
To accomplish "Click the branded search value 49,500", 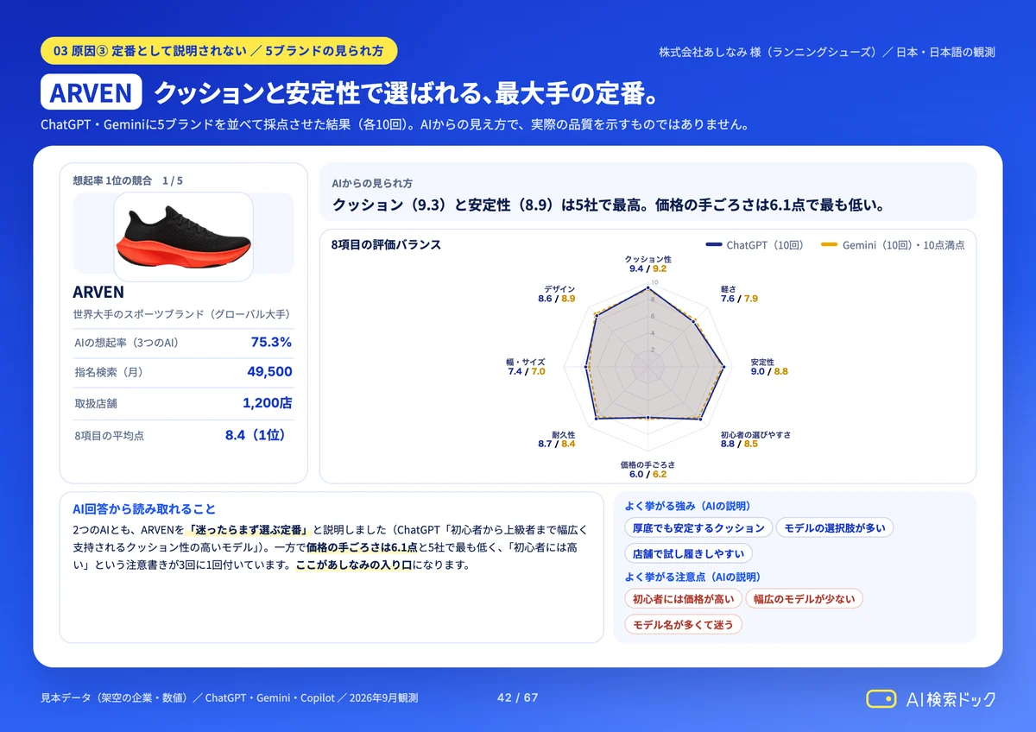I will coord(269,372).
